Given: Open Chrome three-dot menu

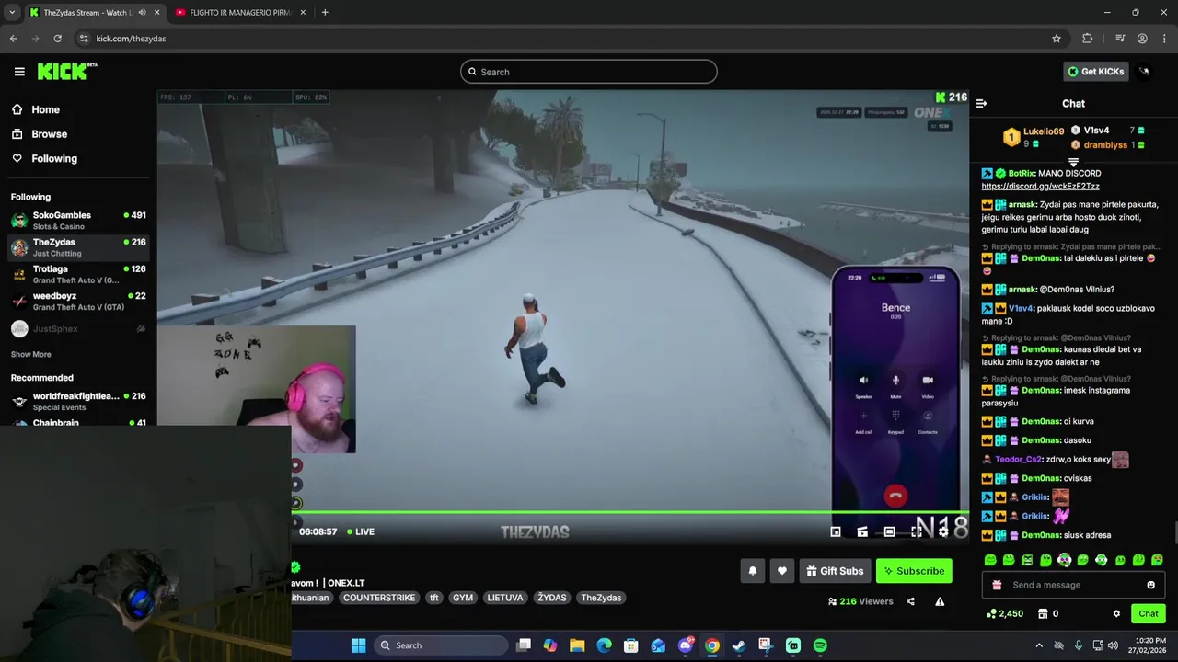Looking at the screenshot, I should point(1165,39).
